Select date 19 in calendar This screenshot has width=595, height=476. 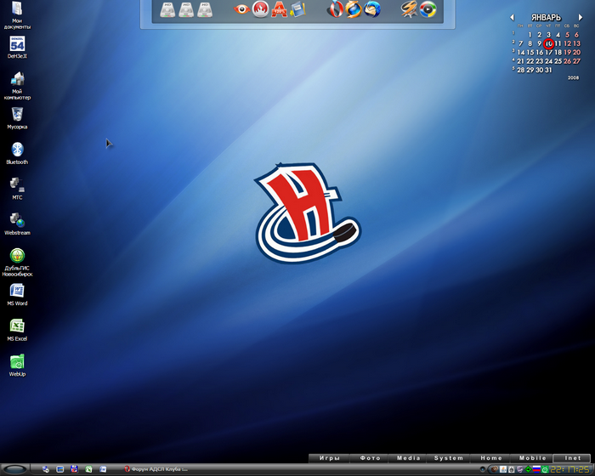click(567, 53)
